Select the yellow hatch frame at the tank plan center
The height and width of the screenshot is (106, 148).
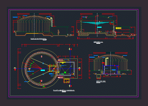click(52, 69)
